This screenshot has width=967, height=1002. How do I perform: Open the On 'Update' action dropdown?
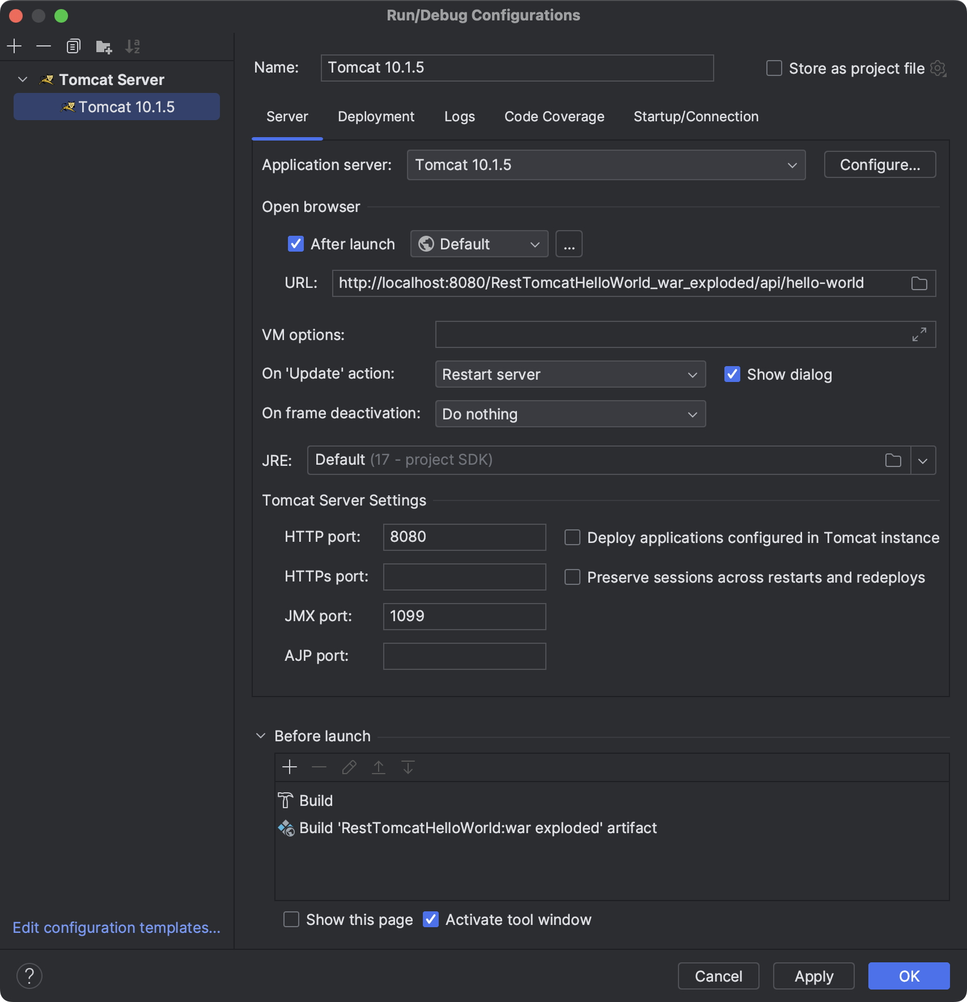570,375
